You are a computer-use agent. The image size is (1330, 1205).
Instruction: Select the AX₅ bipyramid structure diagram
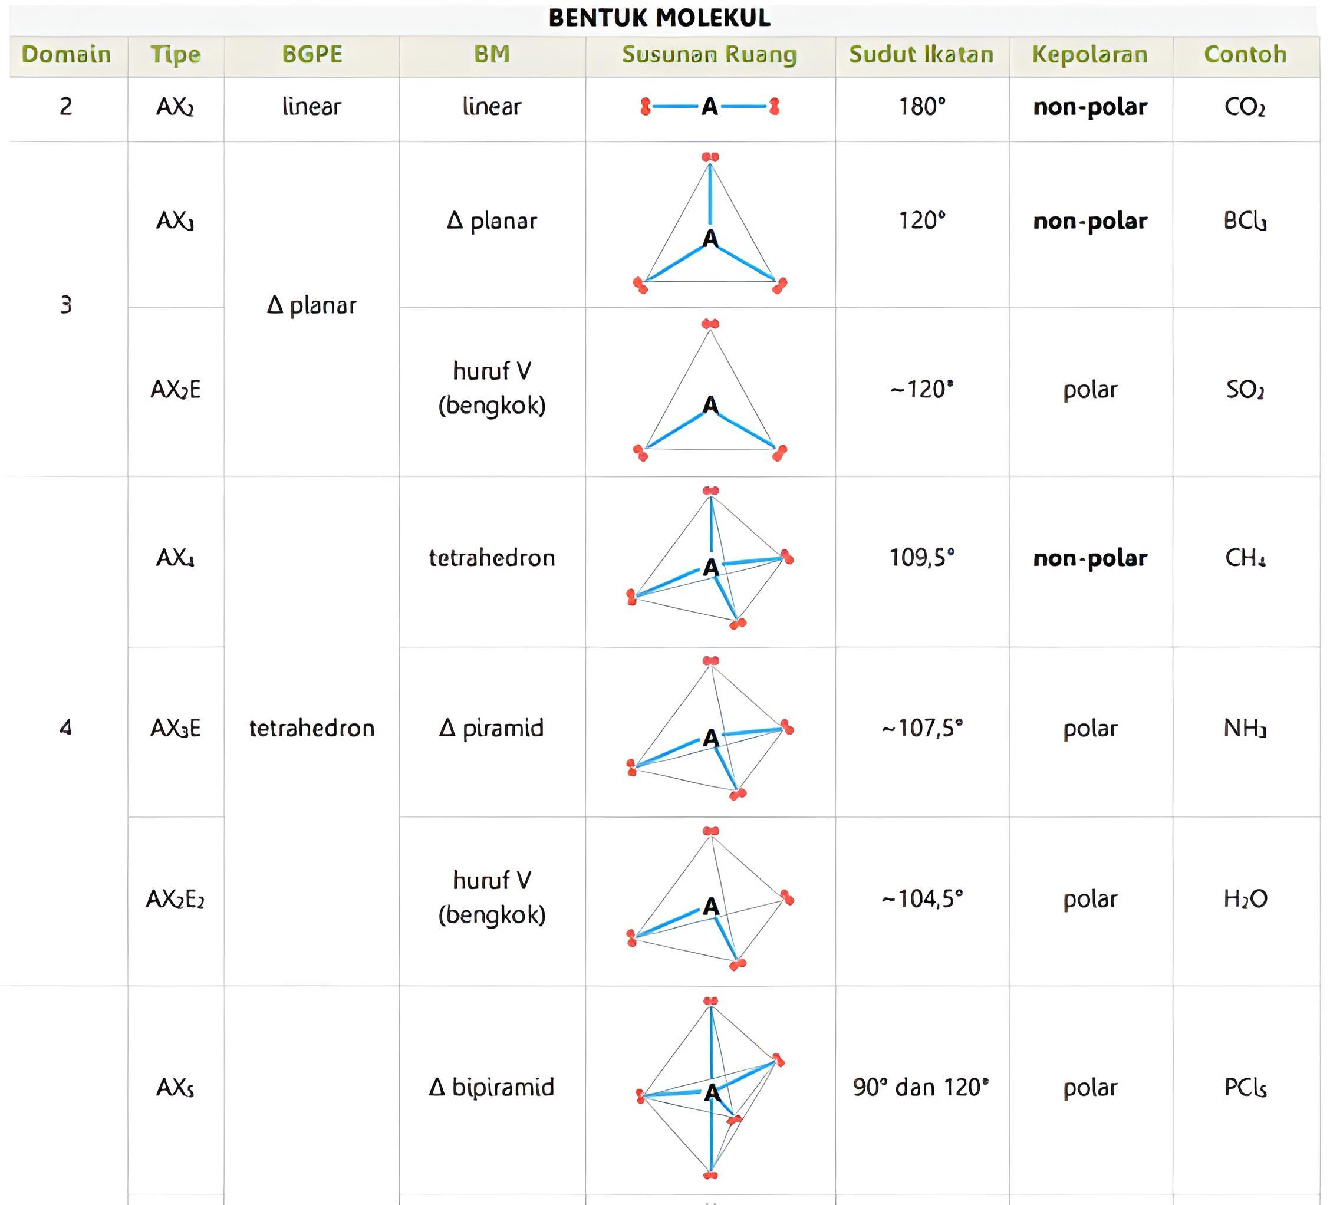(710, 1089)
